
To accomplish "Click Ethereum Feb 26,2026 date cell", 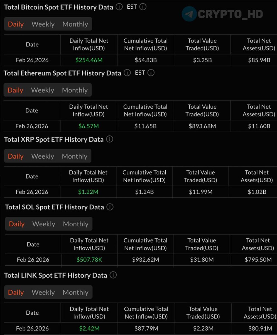I will point(32,126).
